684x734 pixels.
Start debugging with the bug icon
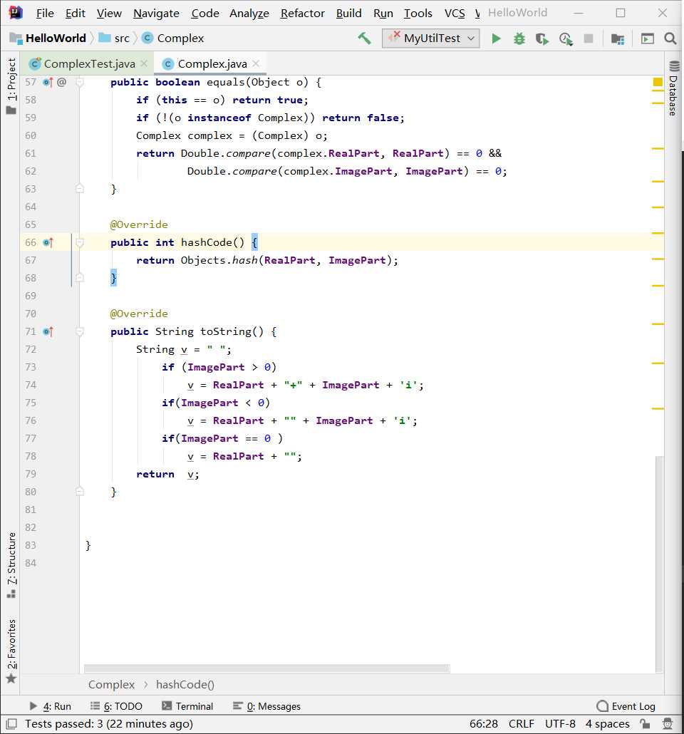coord(519,38)
